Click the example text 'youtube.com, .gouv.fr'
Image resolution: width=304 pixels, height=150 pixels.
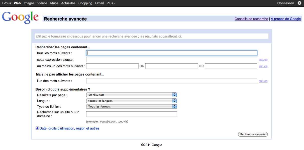click(x=114, y=122)
